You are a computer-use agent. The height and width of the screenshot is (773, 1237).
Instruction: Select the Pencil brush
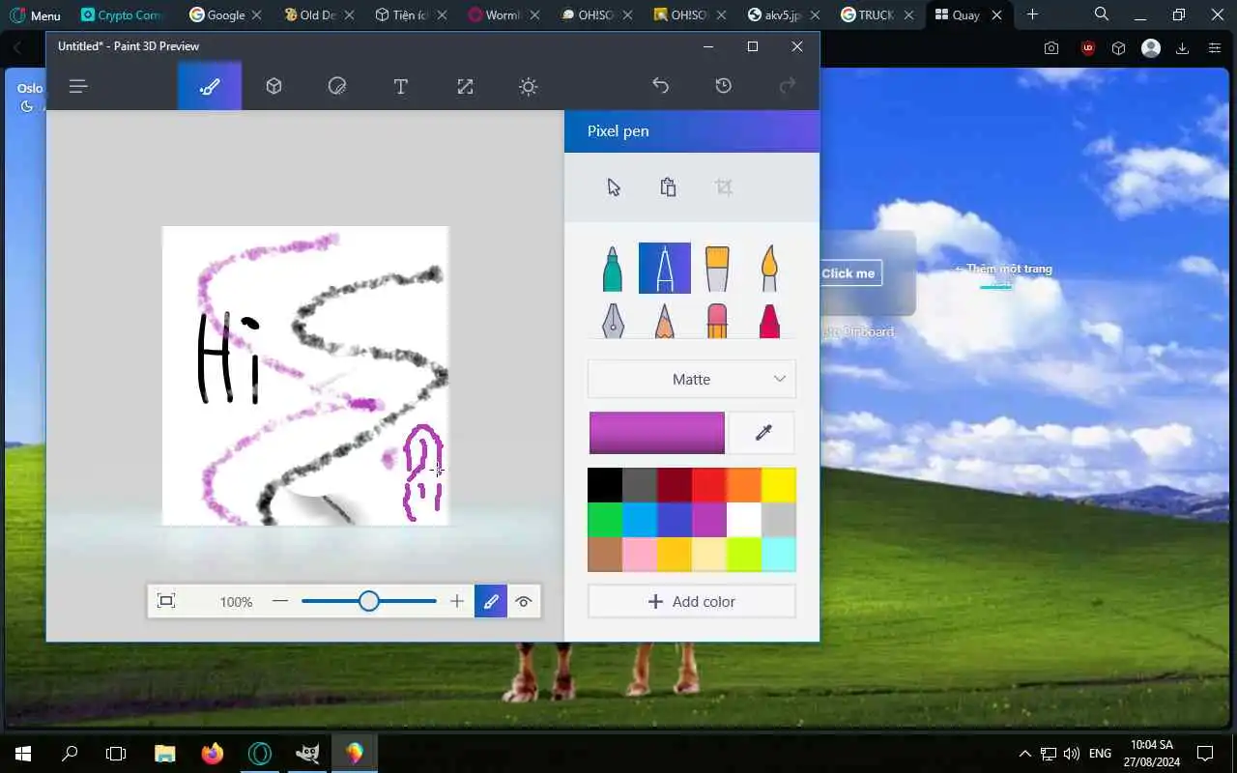tap(665, 320)
